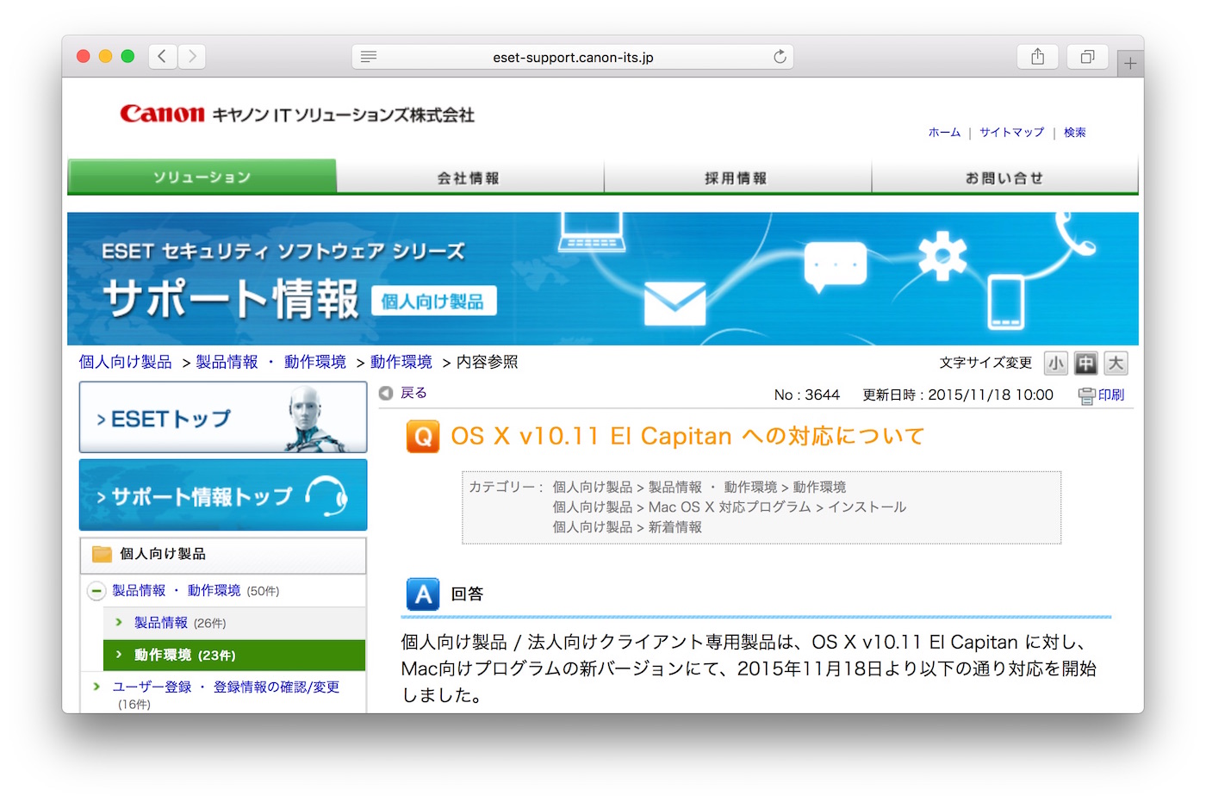This screenshot has width=1206, height=802.
Task: Click the orange Q question icon
Action: (423, 437)
